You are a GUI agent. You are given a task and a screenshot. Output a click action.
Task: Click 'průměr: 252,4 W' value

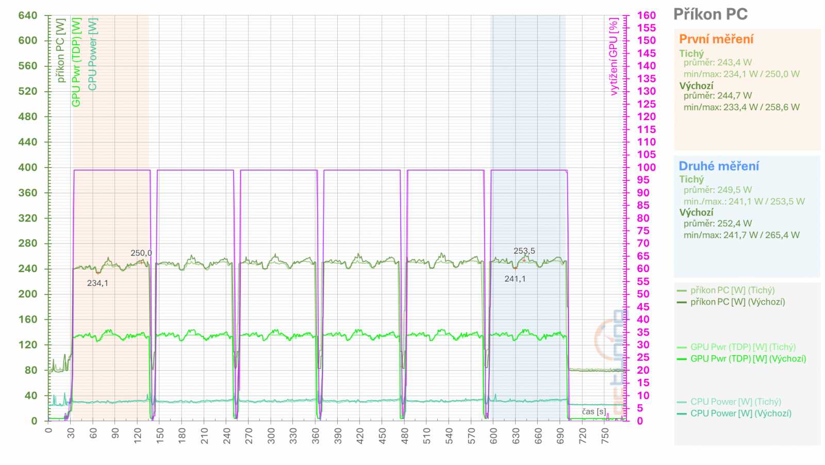(x=718, y=223)
